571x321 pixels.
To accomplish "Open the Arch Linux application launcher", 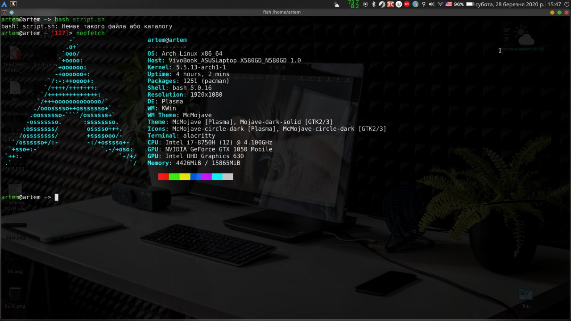I will 4,4.
